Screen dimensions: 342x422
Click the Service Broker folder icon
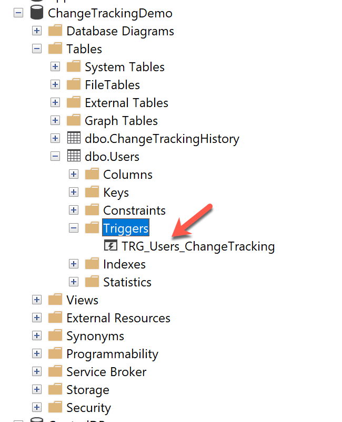[55, 372]
